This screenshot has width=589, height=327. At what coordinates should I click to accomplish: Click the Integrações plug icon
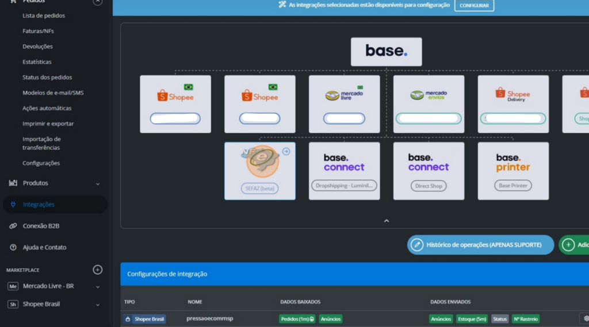(x=13, y=204)
